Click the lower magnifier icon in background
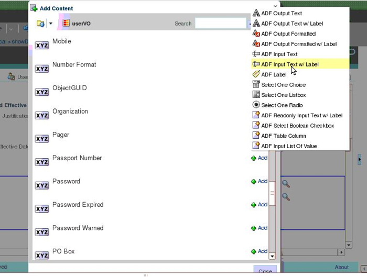Image resolution: width=367 pixels, height=277 pixels. [x=286, y=197]
